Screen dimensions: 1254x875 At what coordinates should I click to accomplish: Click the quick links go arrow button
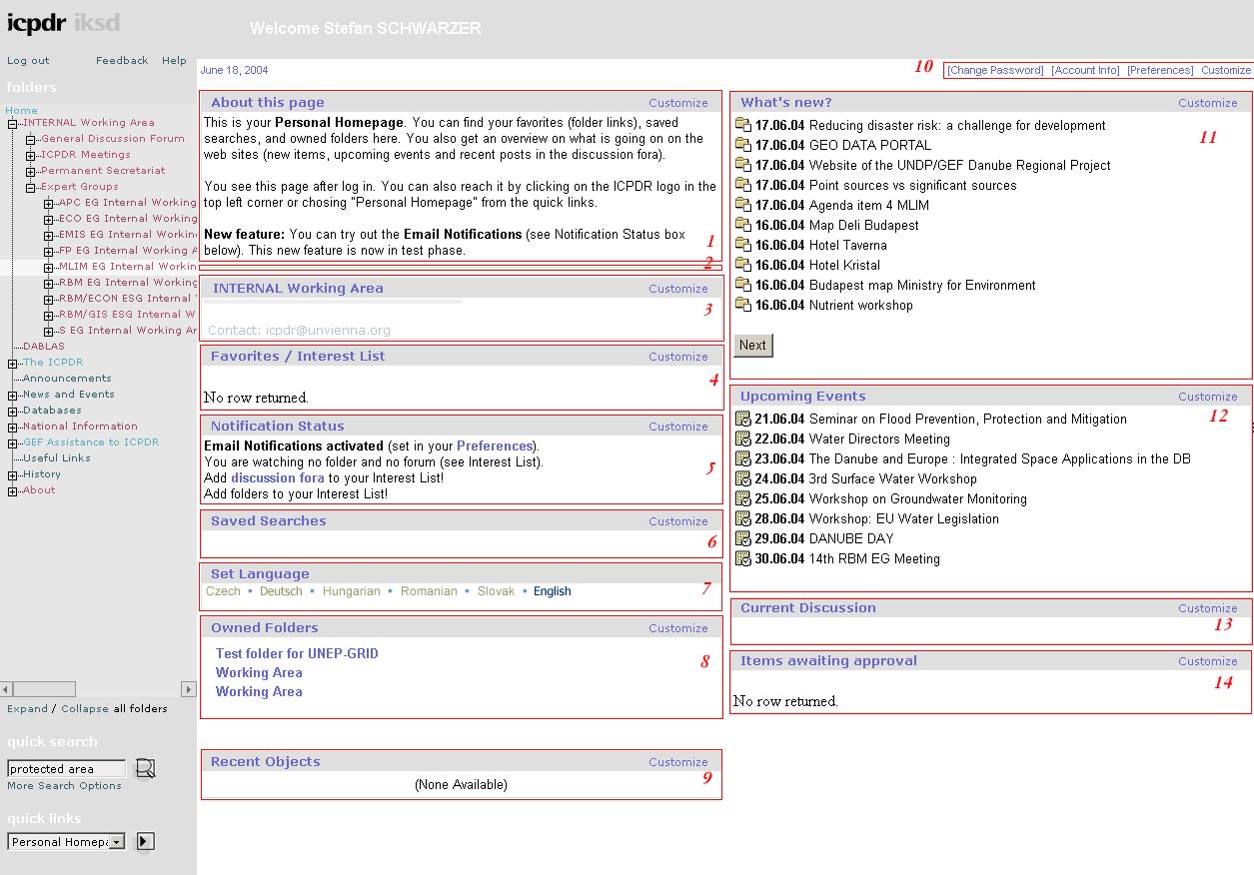pos(145,842)
